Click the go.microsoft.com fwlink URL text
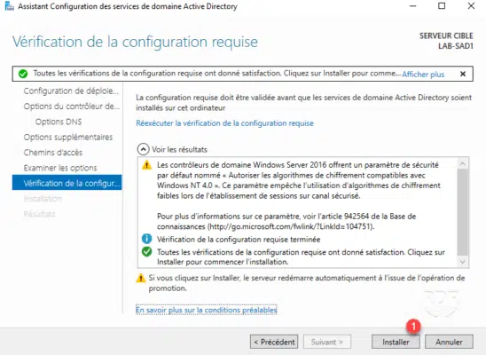The width and height of the screenshot is (486, 355). pos(290,226)
